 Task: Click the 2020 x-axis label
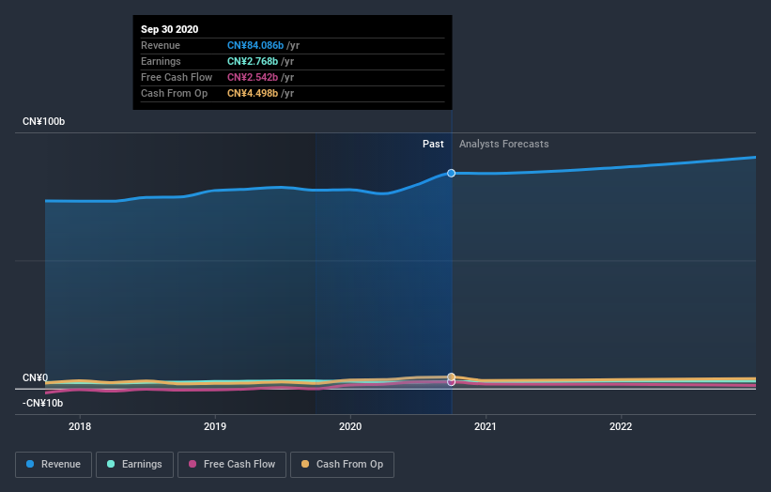(x=350, y=426)
